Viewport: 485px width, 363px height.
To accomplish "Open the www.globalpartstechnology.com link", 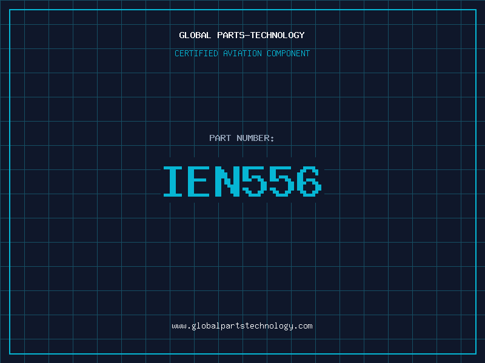I will [x=242, y=326].
